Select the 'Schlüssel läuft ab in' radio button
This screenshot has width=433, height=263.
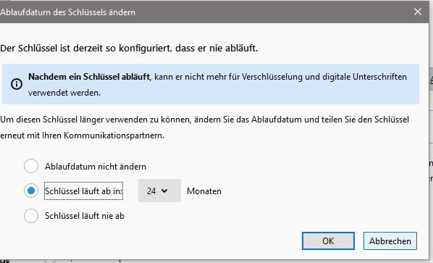coord(31,191)
